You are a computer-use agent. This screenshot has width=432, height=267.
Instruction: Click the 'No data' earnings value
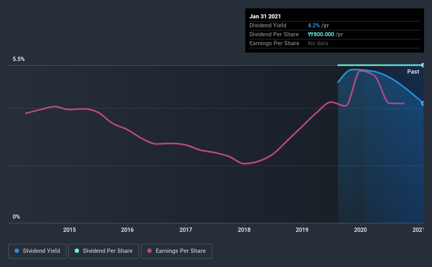pos(318,43)
